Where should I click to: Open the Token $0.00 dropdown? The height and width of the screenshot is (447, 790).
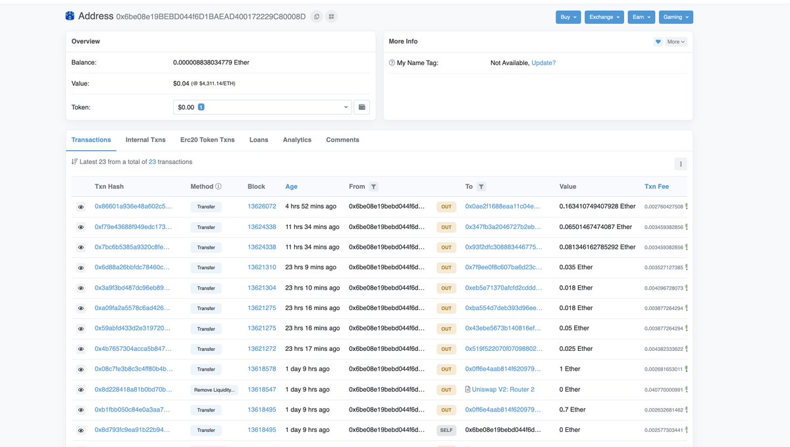(x=262, y=107)
